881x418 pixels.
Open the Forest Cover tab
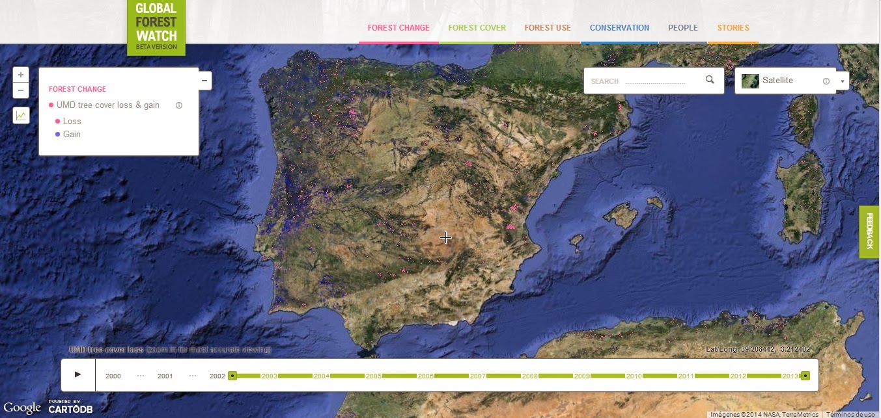click(477, 28)
